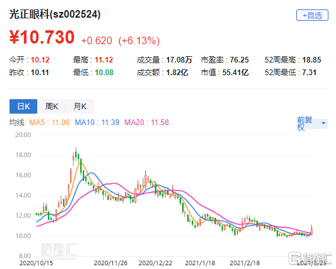Click the dropdown arrow next to 前复权
336x269 pixels.
coord(323,123)
